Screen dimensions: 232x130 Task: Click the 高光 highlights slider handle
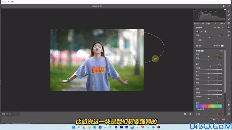click(209, 73)
